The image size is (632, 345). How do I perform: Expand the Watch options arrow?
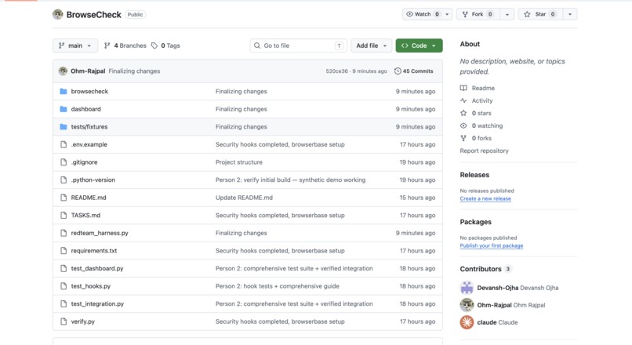(x=447, y=14)
